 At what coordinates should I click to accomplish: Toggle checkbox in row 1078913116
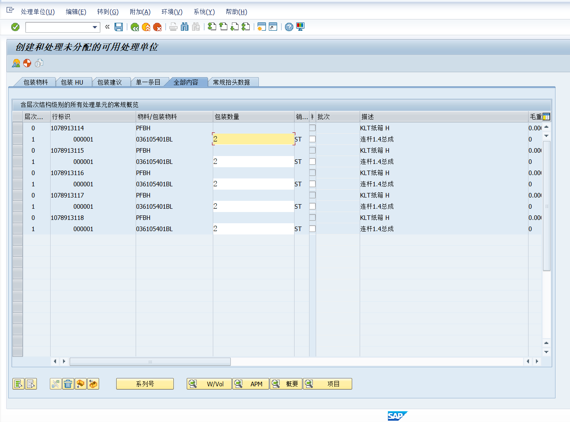coord(312,173)
